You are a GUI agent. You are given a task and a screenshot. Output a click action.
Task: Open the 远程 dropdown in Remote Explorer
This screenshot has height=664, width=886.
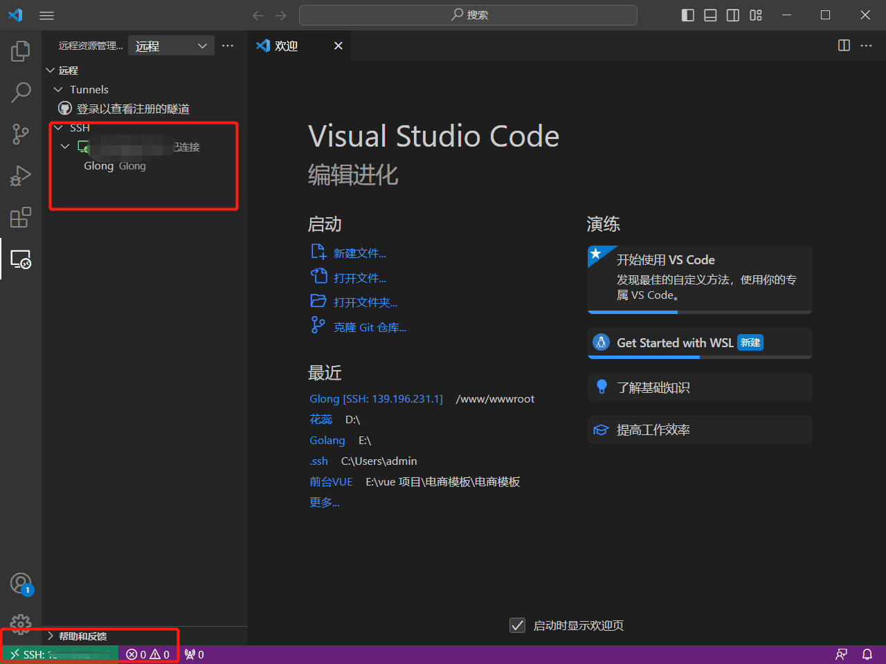pyautogui.click(x=171, y=46)
